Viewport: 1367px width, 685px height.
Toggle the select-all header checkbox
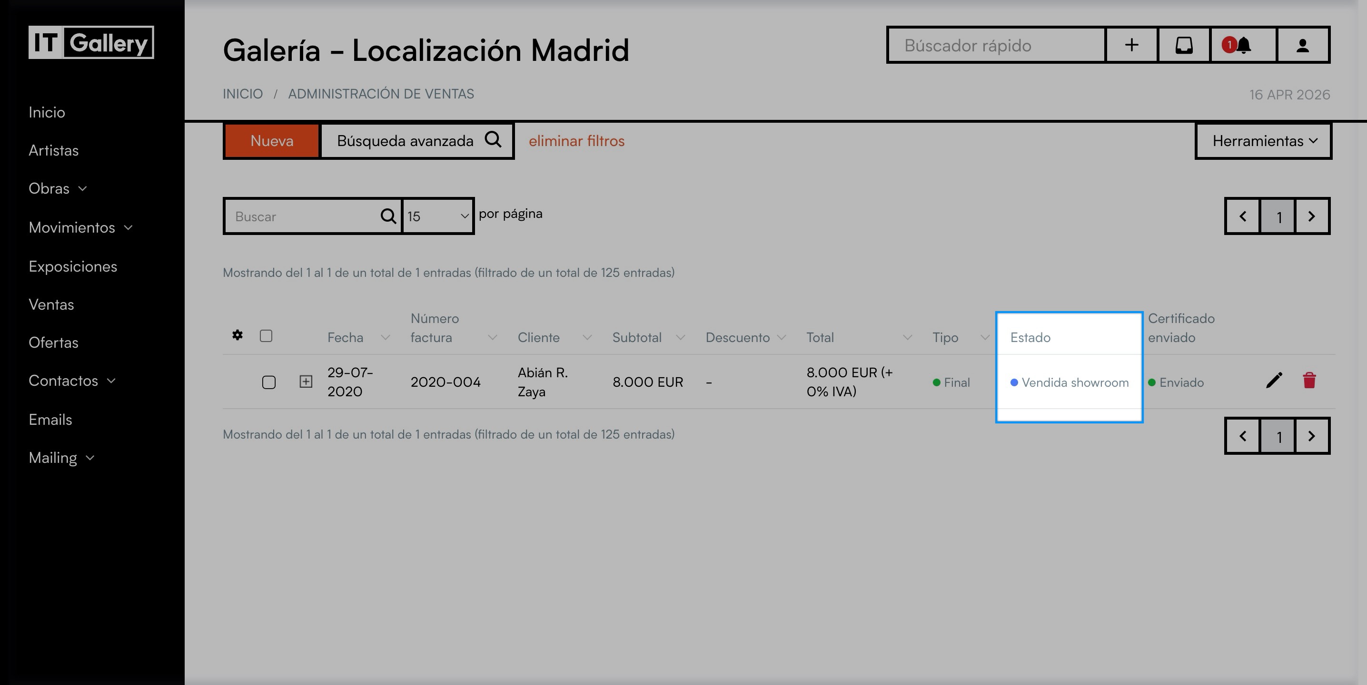[266, 336]
